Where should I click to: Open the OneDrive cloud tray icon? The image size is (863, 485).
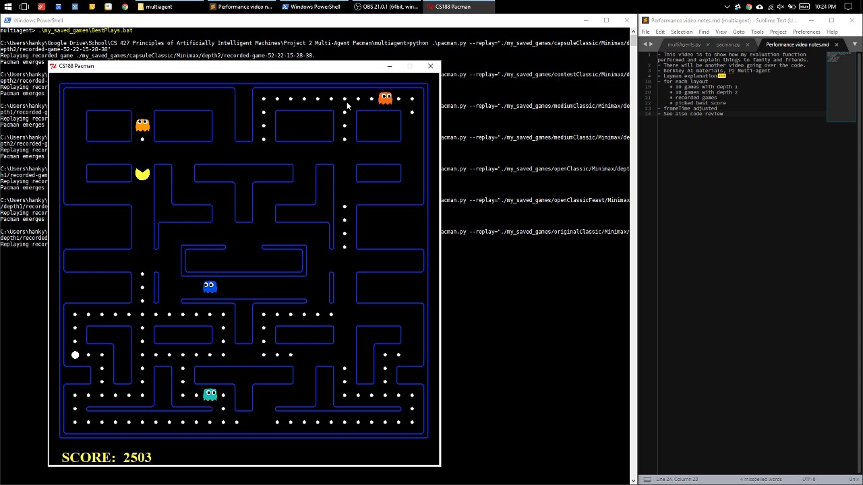[760, 7]
